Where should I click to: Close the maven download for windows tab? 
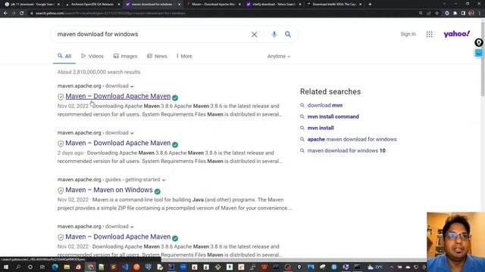click(x=179, y=5)
